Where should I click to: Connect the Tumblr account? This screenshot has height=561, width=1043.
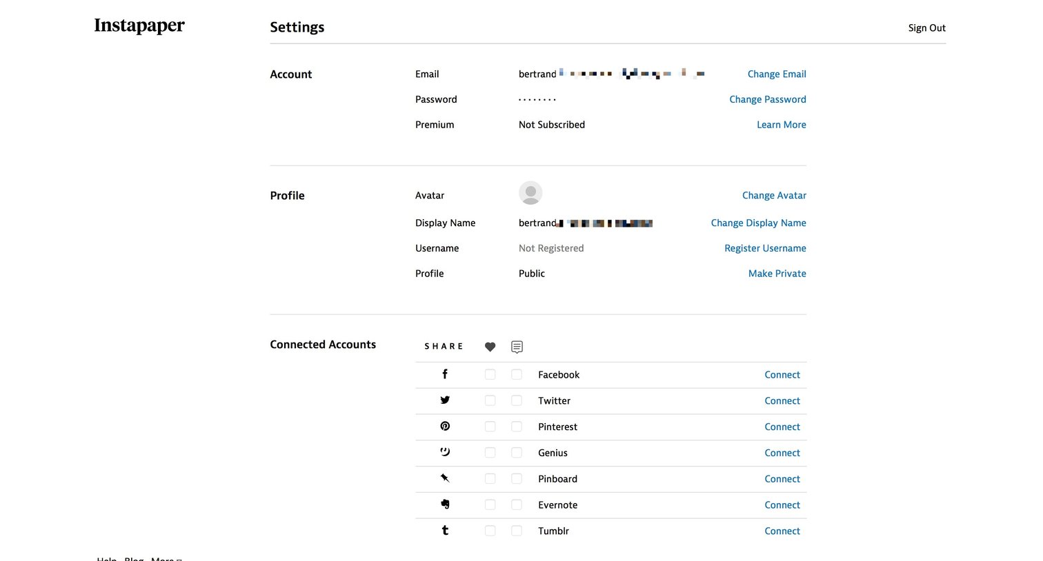point(782,531)
